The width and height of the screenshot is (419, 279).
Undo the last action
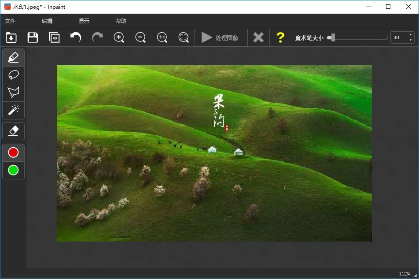(x=76, y=37)
